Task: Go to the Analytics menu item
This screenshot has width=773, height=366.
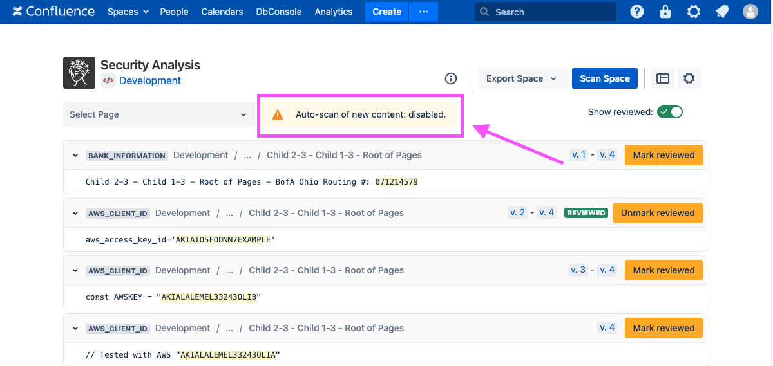Action: pos(333,12)
